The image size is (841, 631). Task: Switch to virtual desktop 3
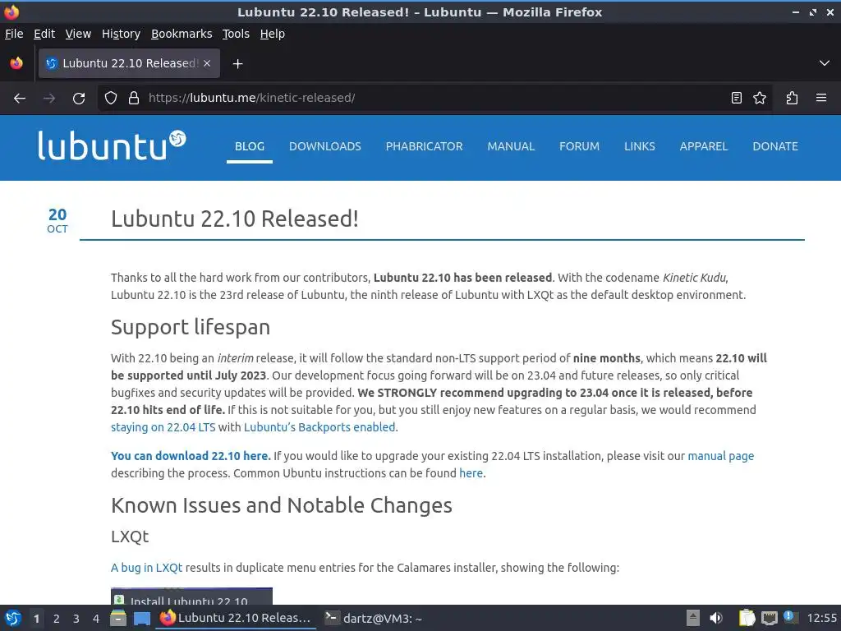[76, 619]
